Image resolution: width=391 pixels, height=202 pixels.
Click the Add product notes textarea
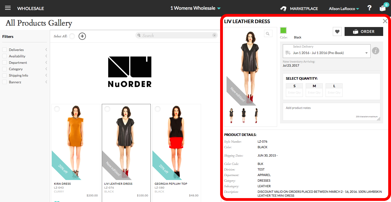(x=331, y=112)
